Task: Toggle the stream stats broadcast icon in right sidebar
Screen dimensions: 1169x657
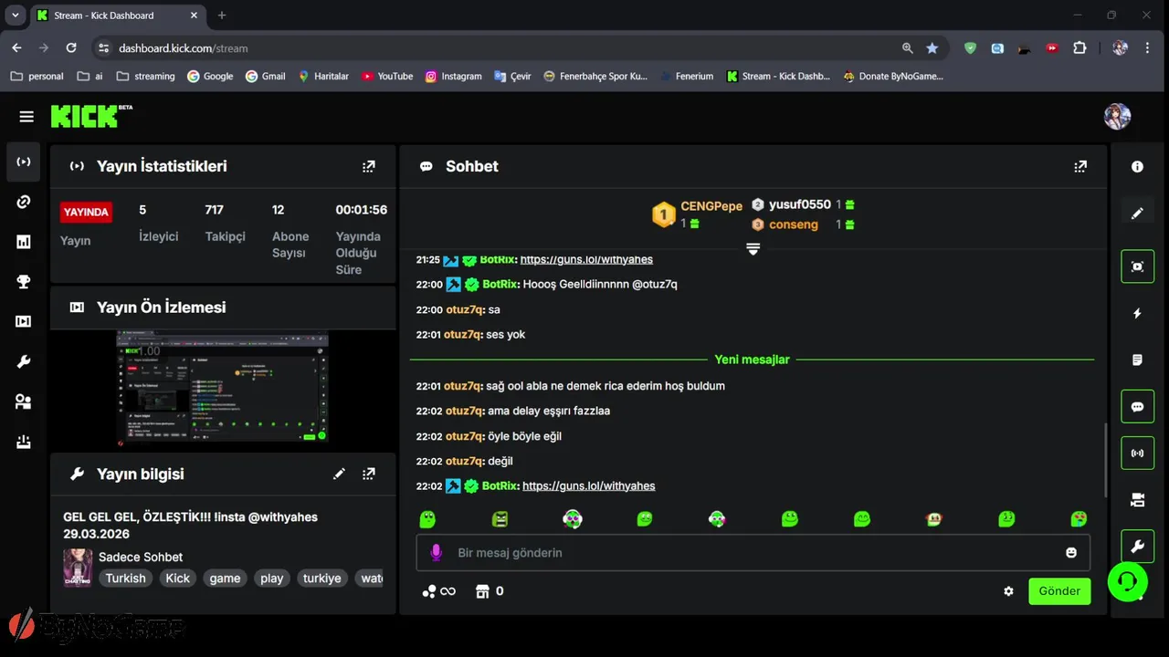Action: pos(1137,453)
